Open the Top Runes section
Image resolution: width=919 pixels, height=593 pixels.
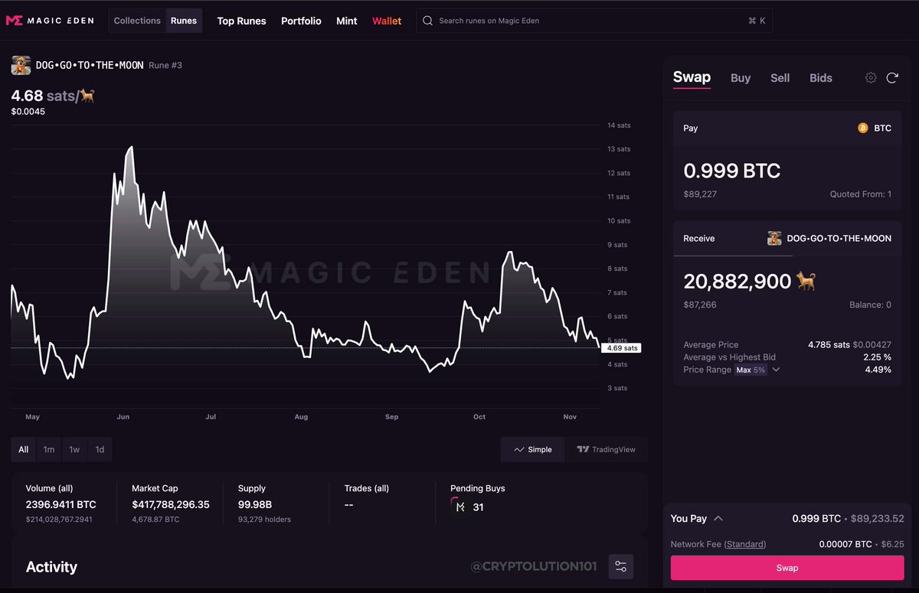point(241,21)
